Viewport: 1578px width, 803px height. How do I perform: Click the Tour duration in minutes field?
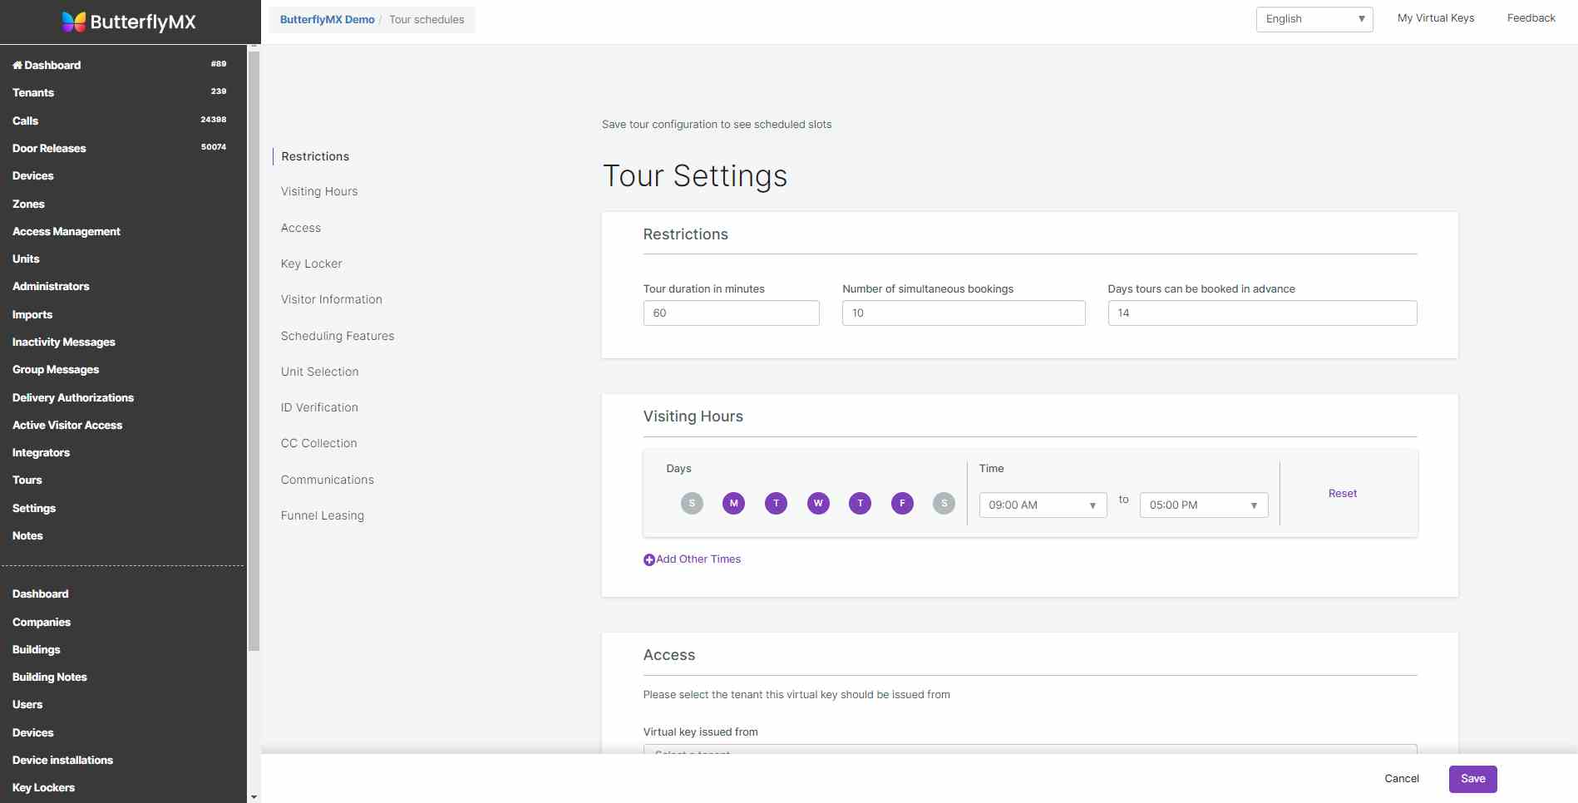(731, 313)
